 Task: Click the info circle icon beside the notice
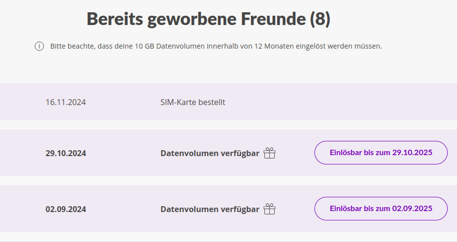[x=39, y=47]
